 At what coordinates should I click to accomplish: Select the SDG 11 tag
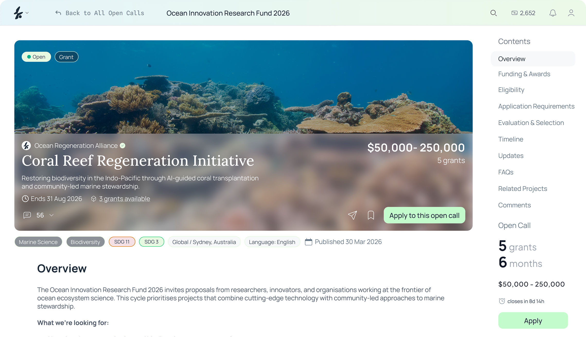pyautogui.click(x=122, y=242)
